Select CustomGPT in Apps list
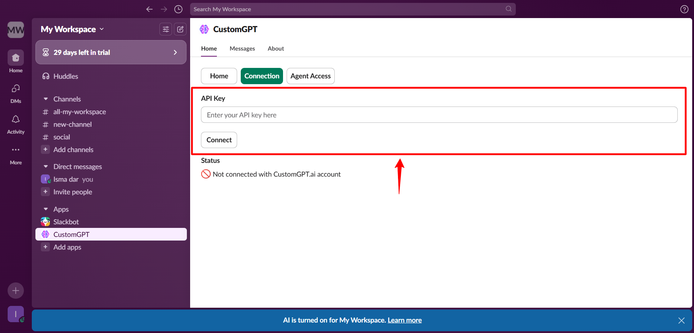The height and width of the screenshot is (333, 694). pos(111,234)
